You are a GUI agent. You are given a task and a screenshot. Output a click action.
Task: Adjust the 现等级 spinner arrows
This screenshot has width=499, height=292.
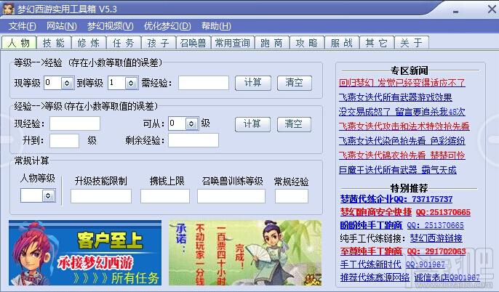coord(67,83)
